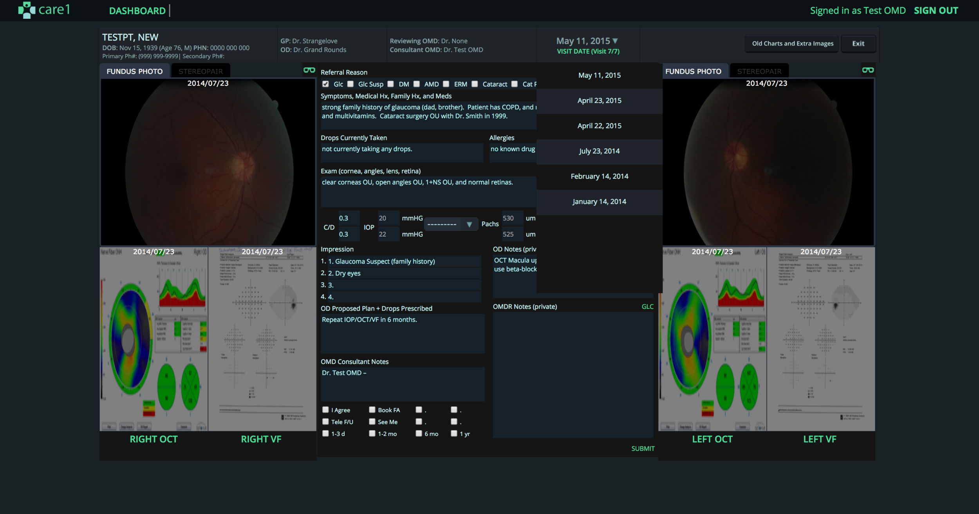
Task: Click Impression line 3 field
Action: tap(404, 285)
